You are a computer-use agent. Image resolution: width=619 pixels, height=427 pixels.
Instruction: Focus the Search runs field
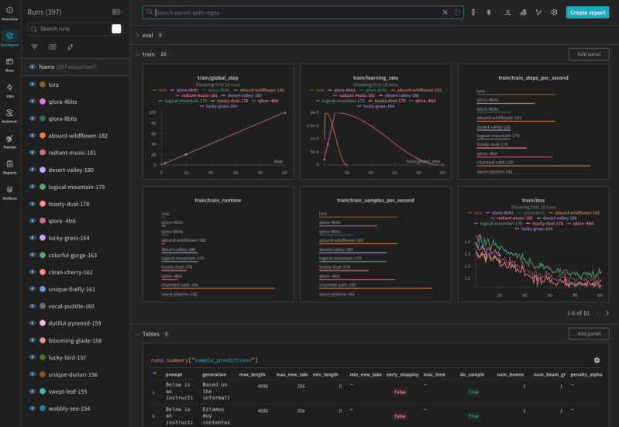[x=74, y=29]
